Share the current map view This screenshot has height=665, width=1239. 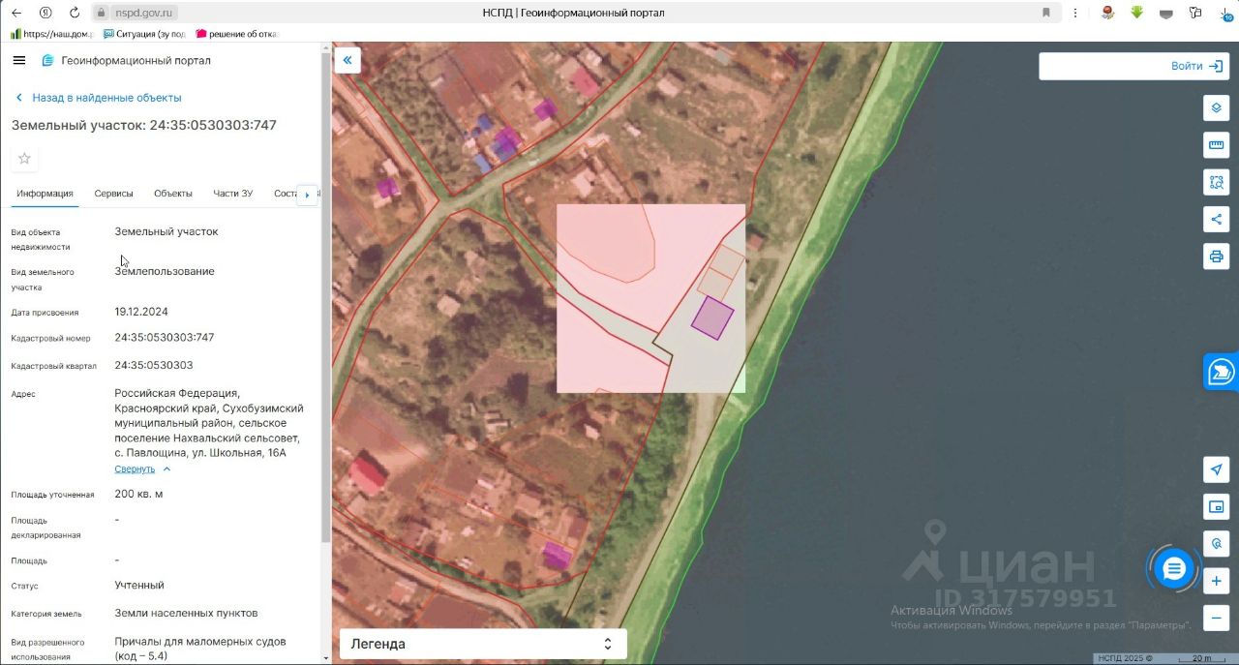point(1217,219)
